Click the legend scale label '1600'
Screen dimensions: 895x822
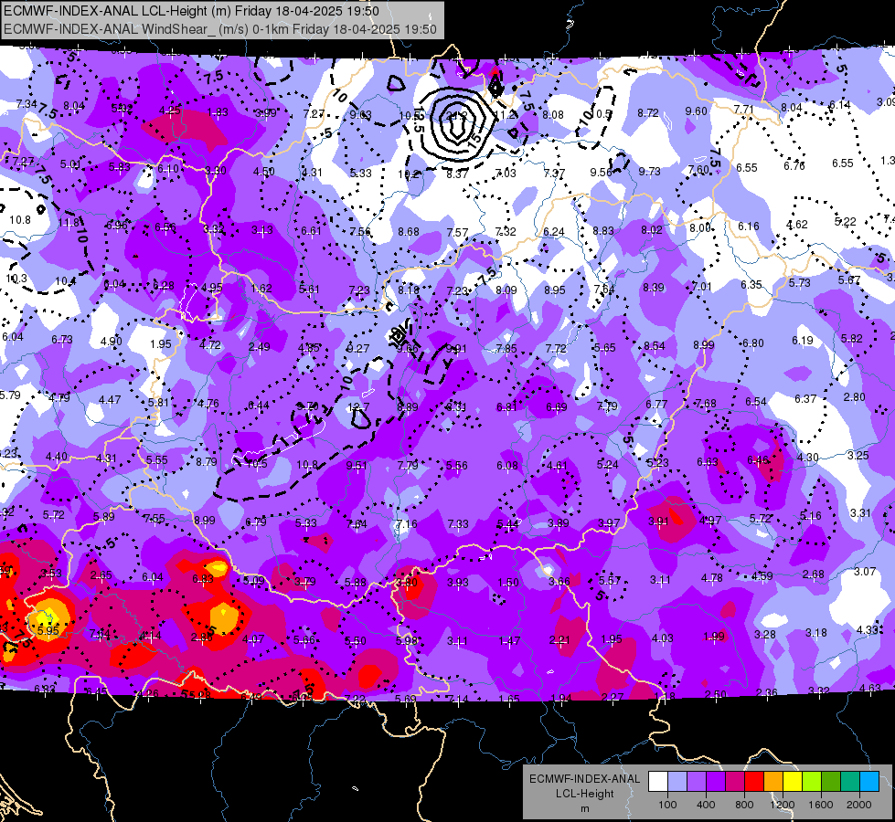(820, 805)
